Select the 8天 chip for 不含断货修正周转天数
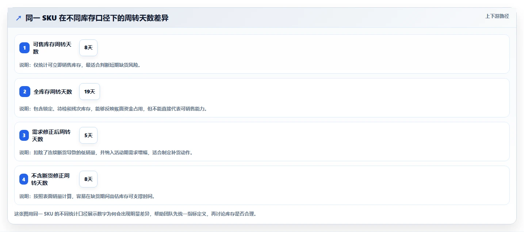The width and height of the screenshot is (524, 232). tap(88, 179)
